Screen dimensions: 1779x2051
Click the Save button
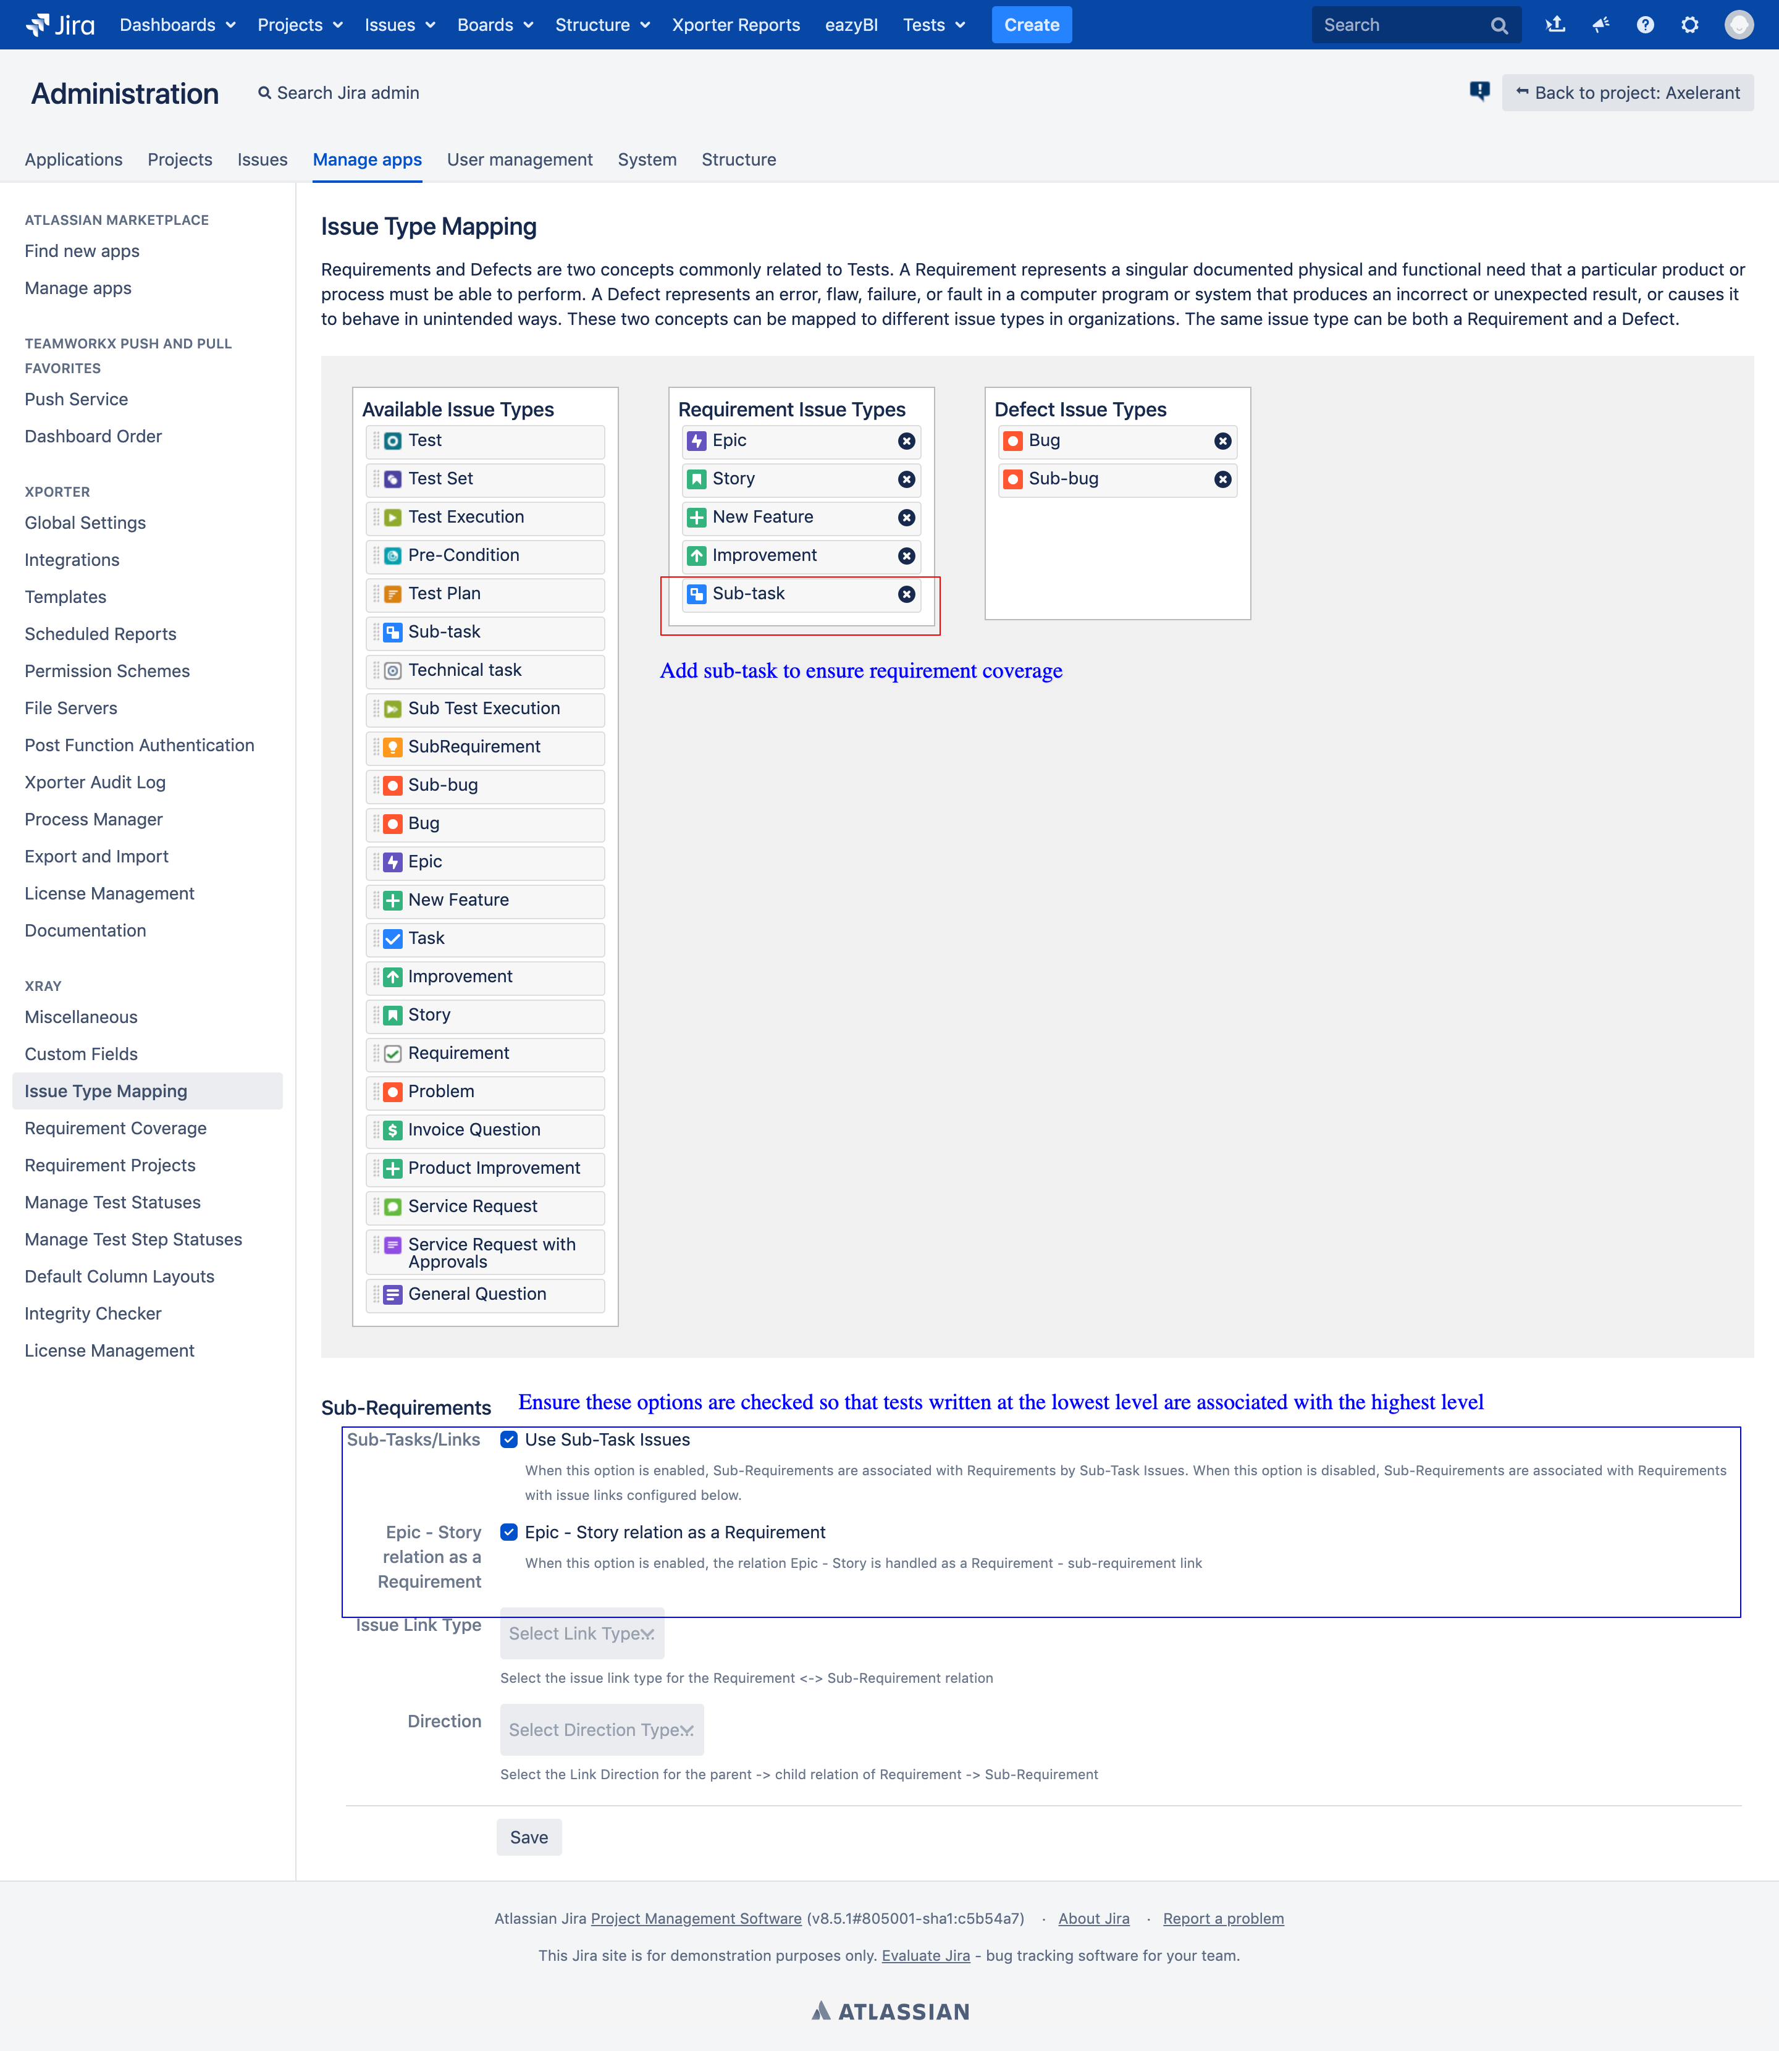click(529, 1837)
